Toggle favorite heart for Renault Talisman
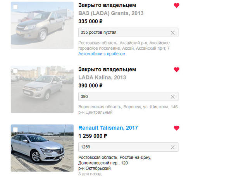 coord(177,128)
